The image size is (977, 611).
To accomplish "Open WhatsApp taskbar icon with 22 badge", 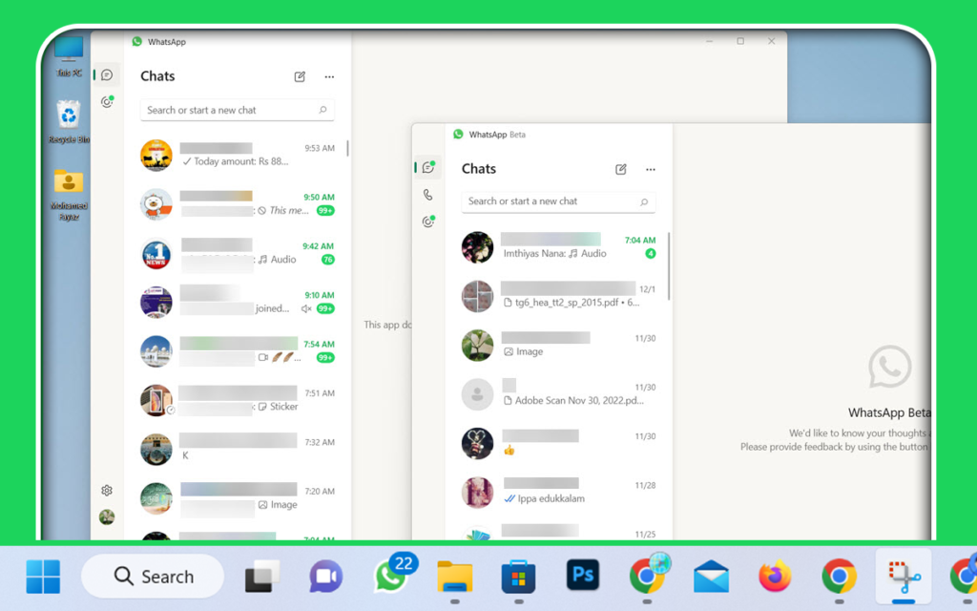I will click(394, 574).
